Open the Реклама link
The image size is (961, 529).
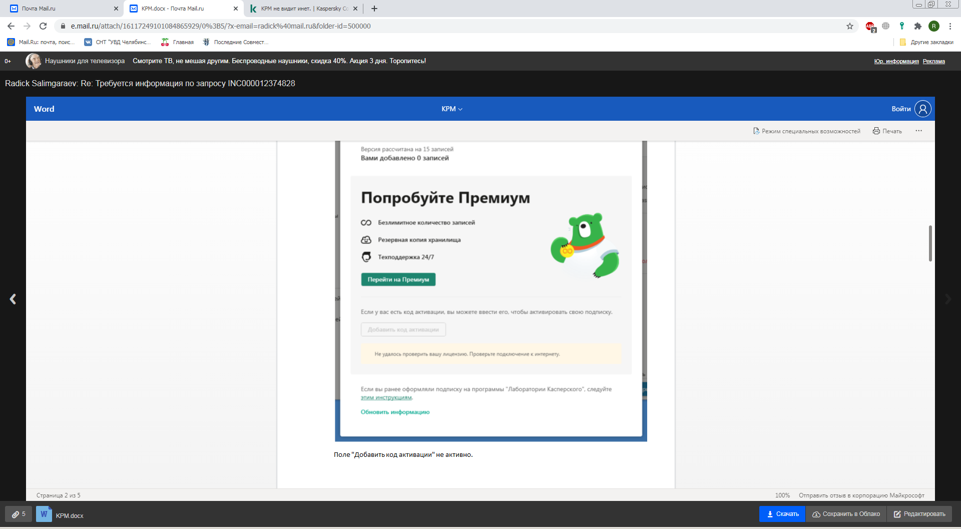pos(934,61)
